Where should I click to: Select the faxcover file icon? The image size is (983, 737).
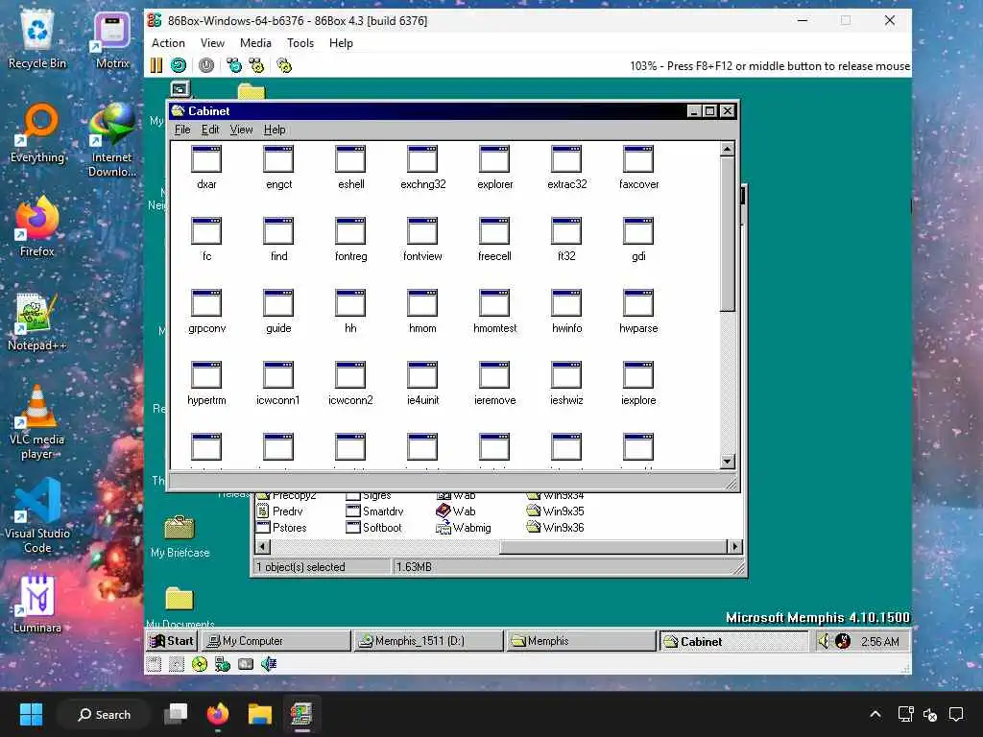tap(638, 167)
